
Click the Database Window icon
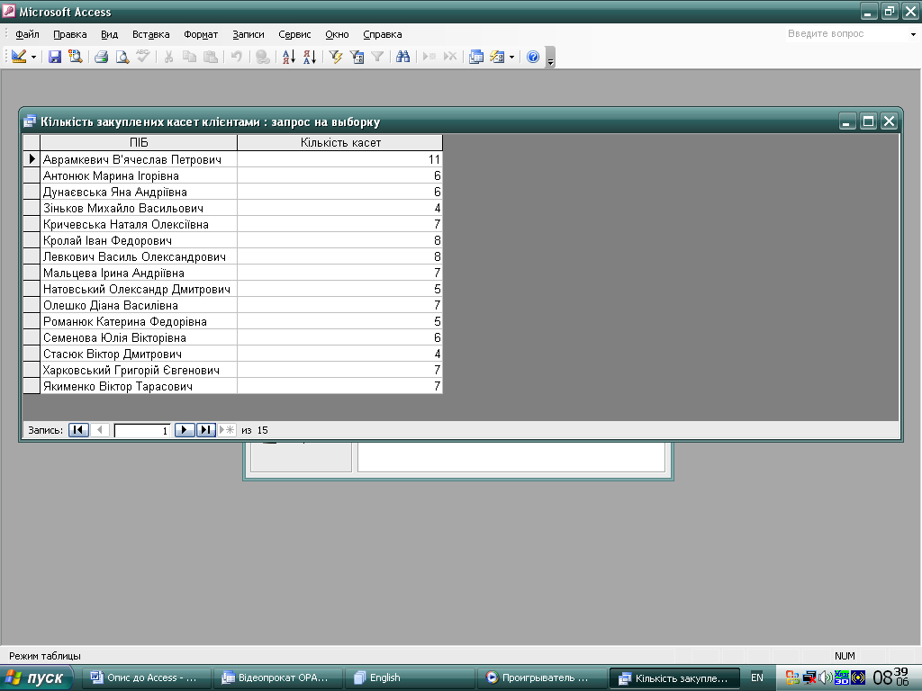click(x=476, y=57)
